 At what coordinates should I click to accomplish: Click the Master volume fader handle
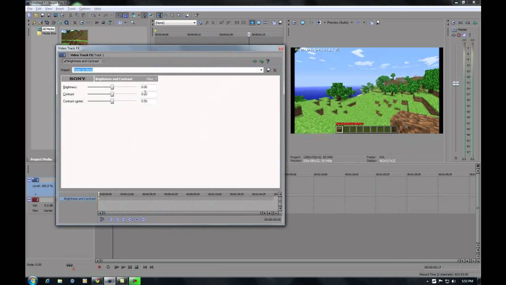tap(456, 84)
